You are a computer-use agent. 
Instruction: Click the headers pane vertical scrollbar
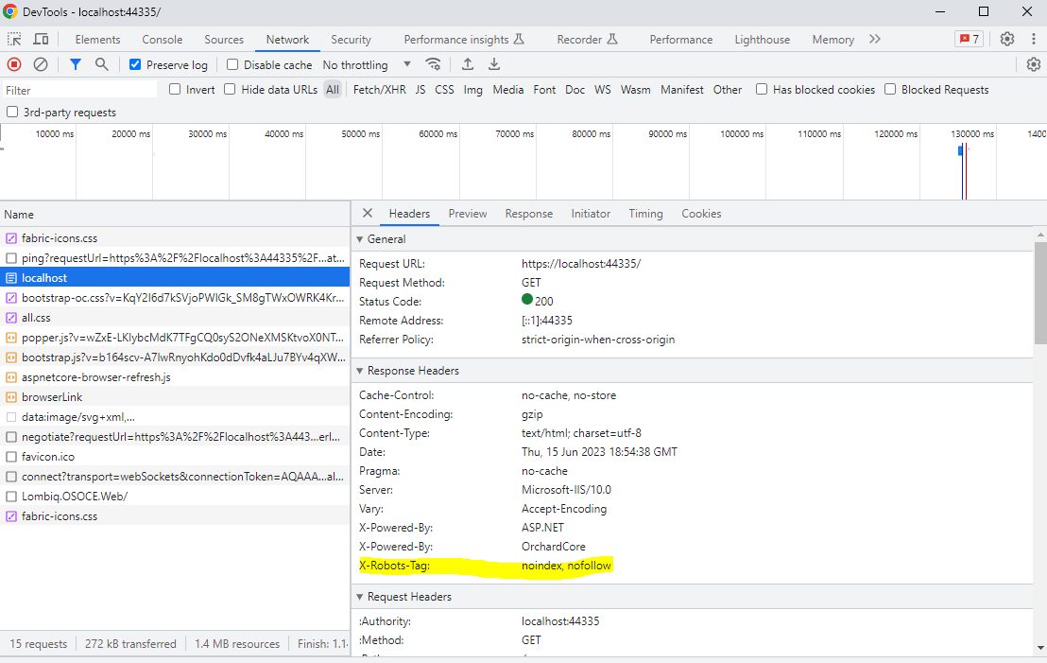tap(1040, 293)
